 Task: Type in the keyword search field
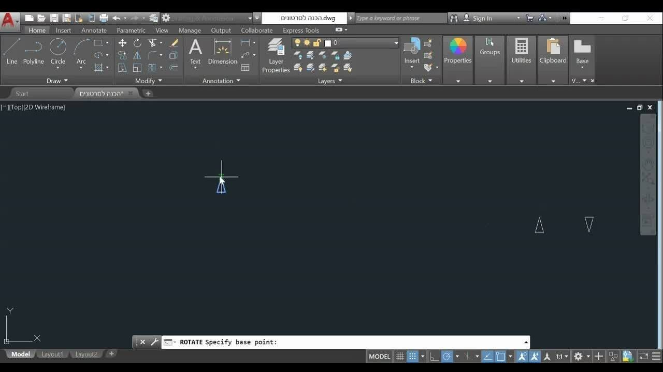pyautogui.click(x=400, y=18)
